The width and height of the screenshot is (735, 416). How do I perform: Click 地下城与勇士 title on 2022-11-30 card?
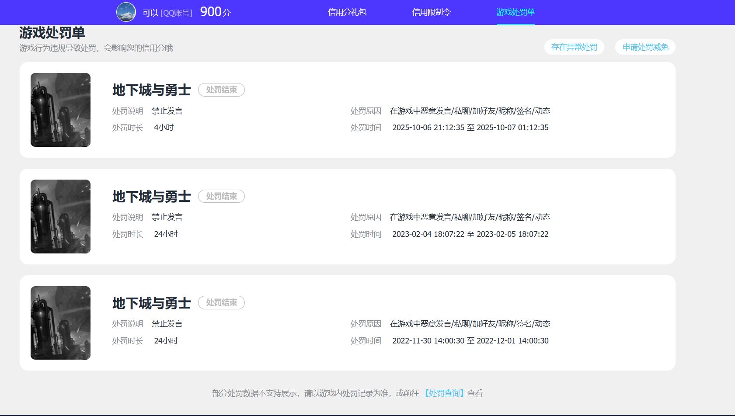click(x=151, y=303)
